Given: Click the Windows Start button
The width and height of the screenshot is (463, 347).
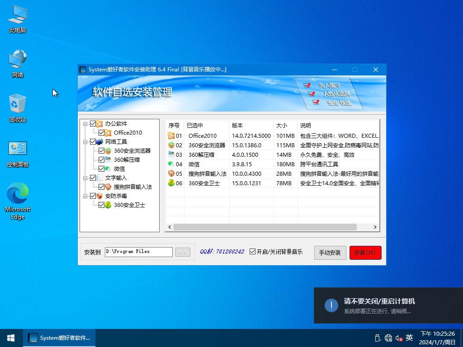Looking at the screenshot, I should 11,338.
